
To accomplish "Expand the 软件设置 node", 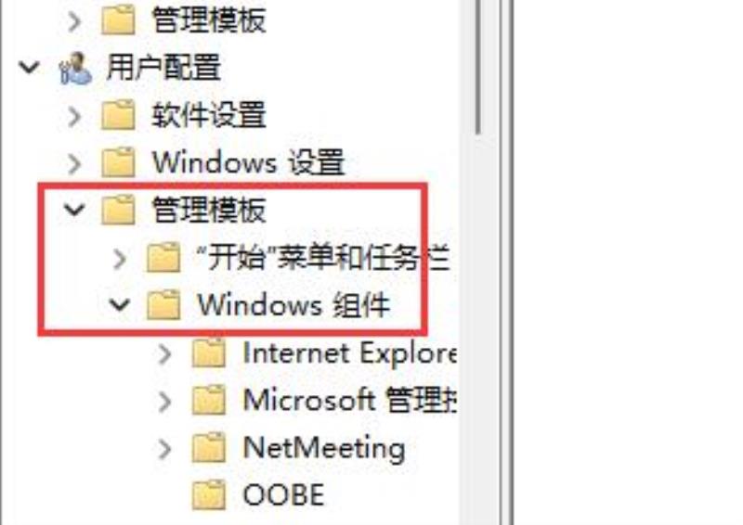I will [x=74, y=116].
